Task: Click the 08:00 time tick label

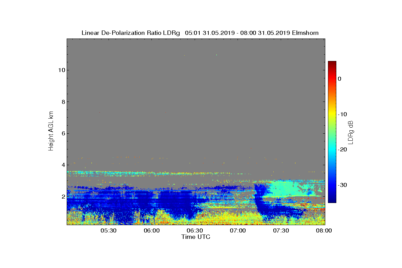Action: point(324,231)
